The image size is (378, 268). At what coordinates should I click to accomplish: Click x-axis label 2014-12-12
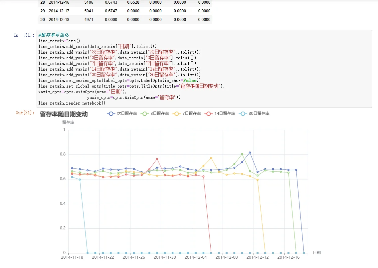258,257
